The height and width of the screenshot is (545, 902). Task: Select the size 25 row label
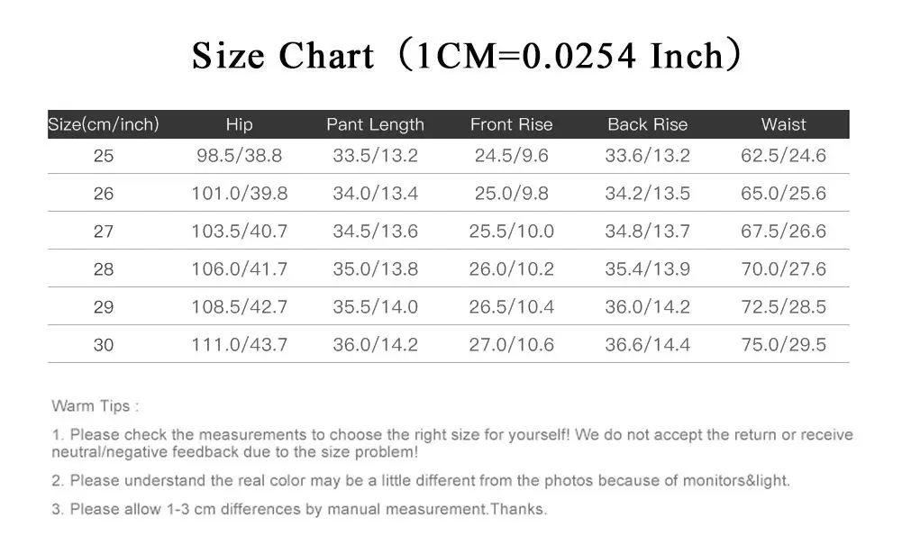[x=104, y=156]
